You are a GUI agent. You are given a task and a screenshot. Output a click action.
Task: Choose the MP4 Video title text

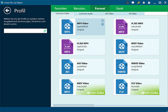click(x=83, y=23)
